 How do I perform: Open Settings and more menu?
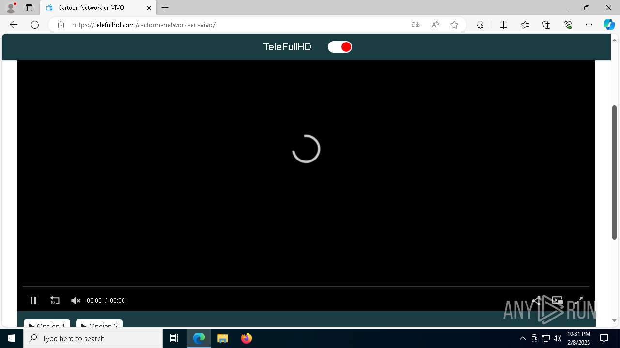click(589, 25)
